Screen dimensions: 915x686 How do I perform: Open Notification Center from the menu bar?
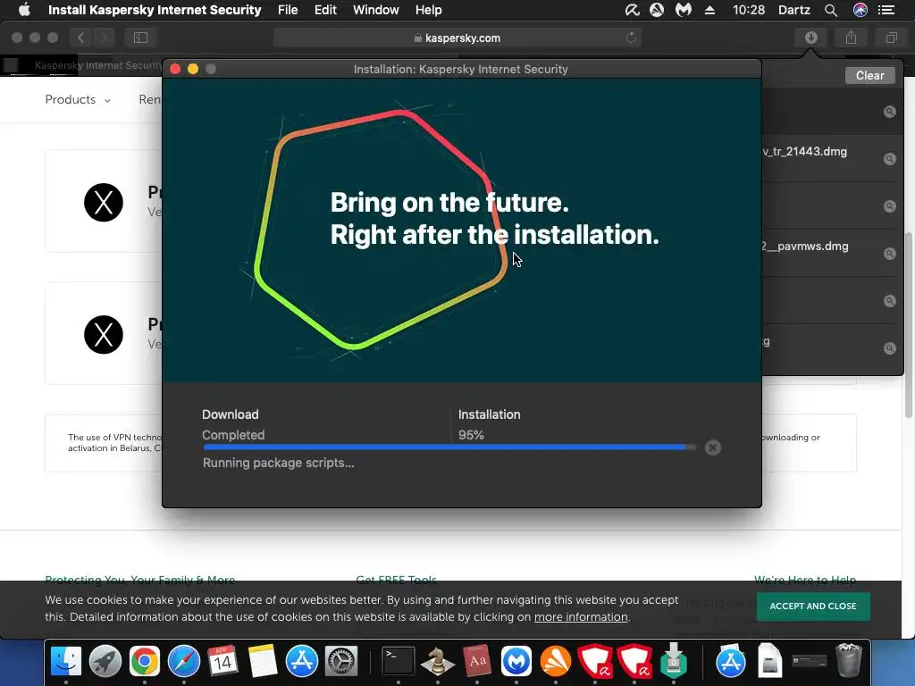click(x=886, y=10)
